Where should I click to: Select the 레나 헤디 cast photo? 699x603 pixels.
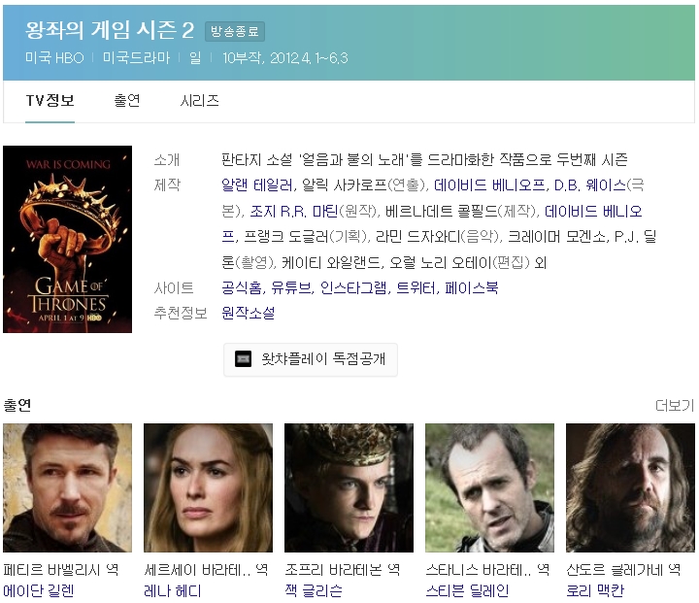point(208,487)
